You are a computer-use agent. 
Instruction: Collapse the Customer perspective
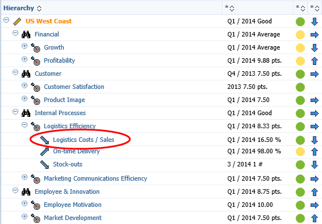15,72
